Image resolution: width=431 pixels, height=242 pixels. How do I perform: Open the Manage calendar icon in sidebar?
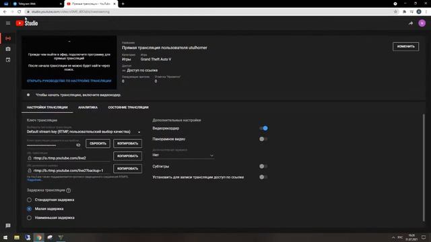8,60
